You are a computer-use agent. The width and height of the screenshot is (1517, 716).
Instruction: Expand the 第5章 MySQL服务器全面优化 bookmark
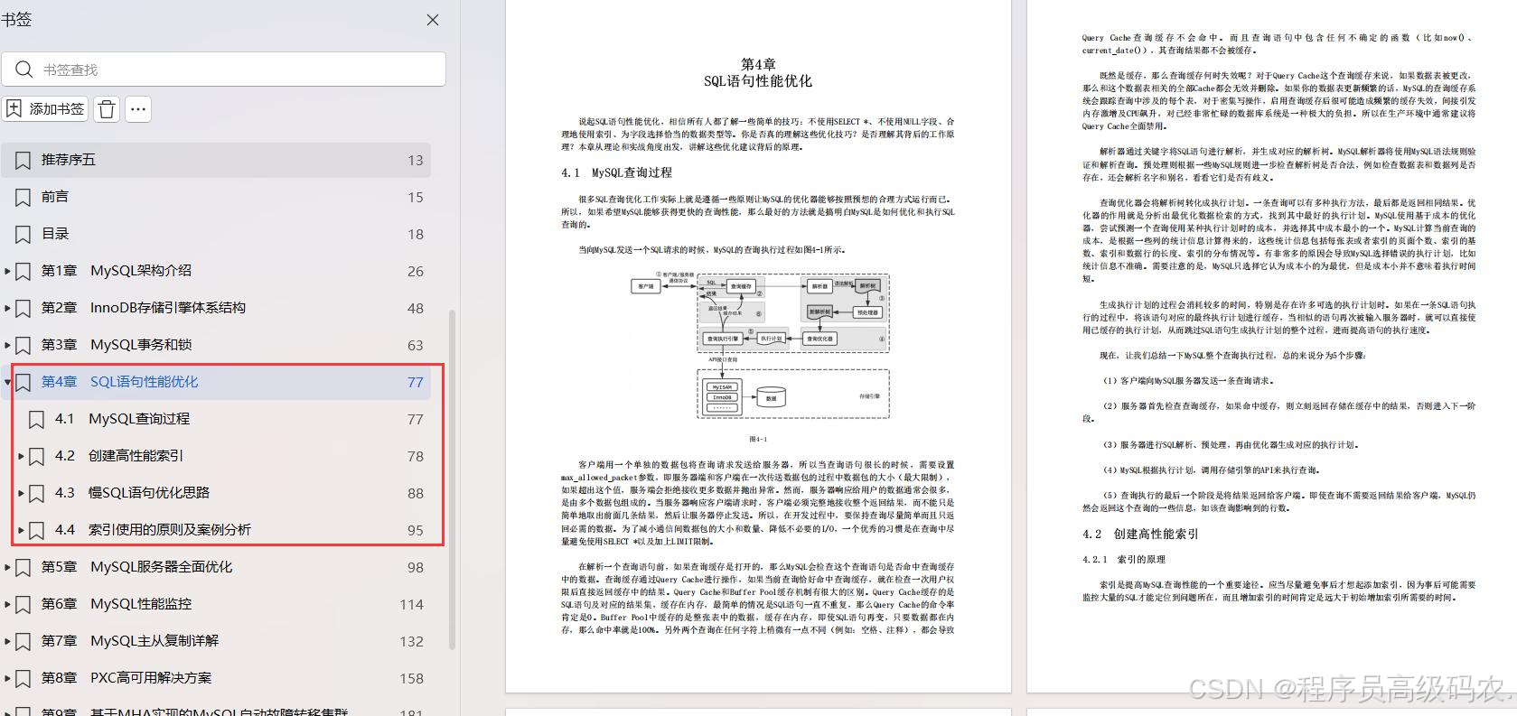pyautogui.click(x=7, y=567)
